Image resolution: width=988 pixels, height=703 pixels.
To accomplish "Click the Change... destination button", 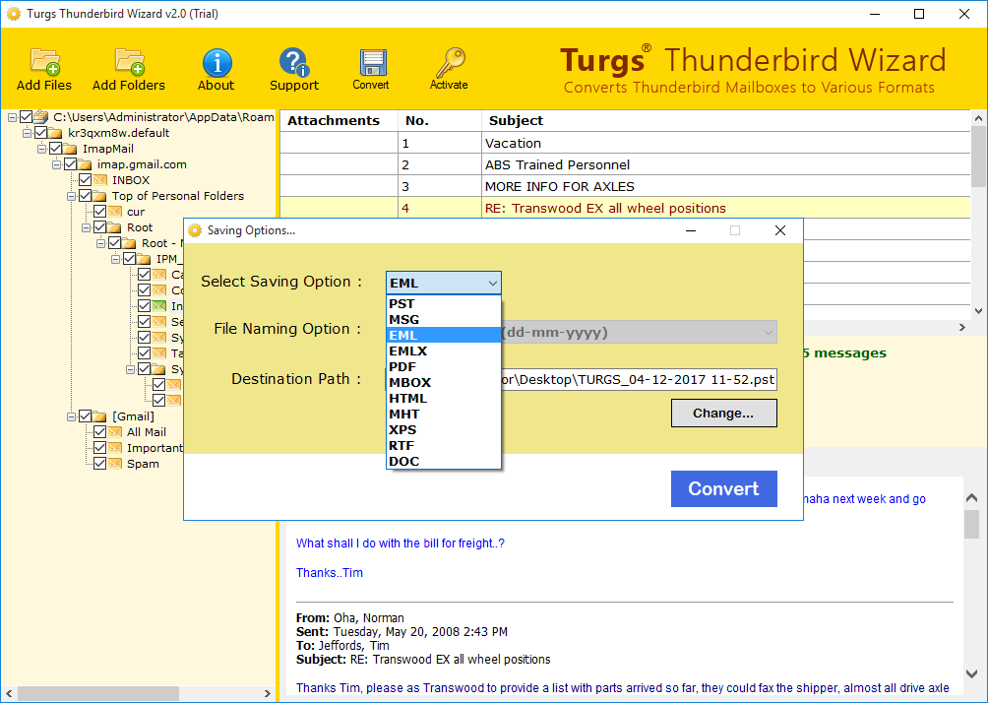I will tap(724, 413).
